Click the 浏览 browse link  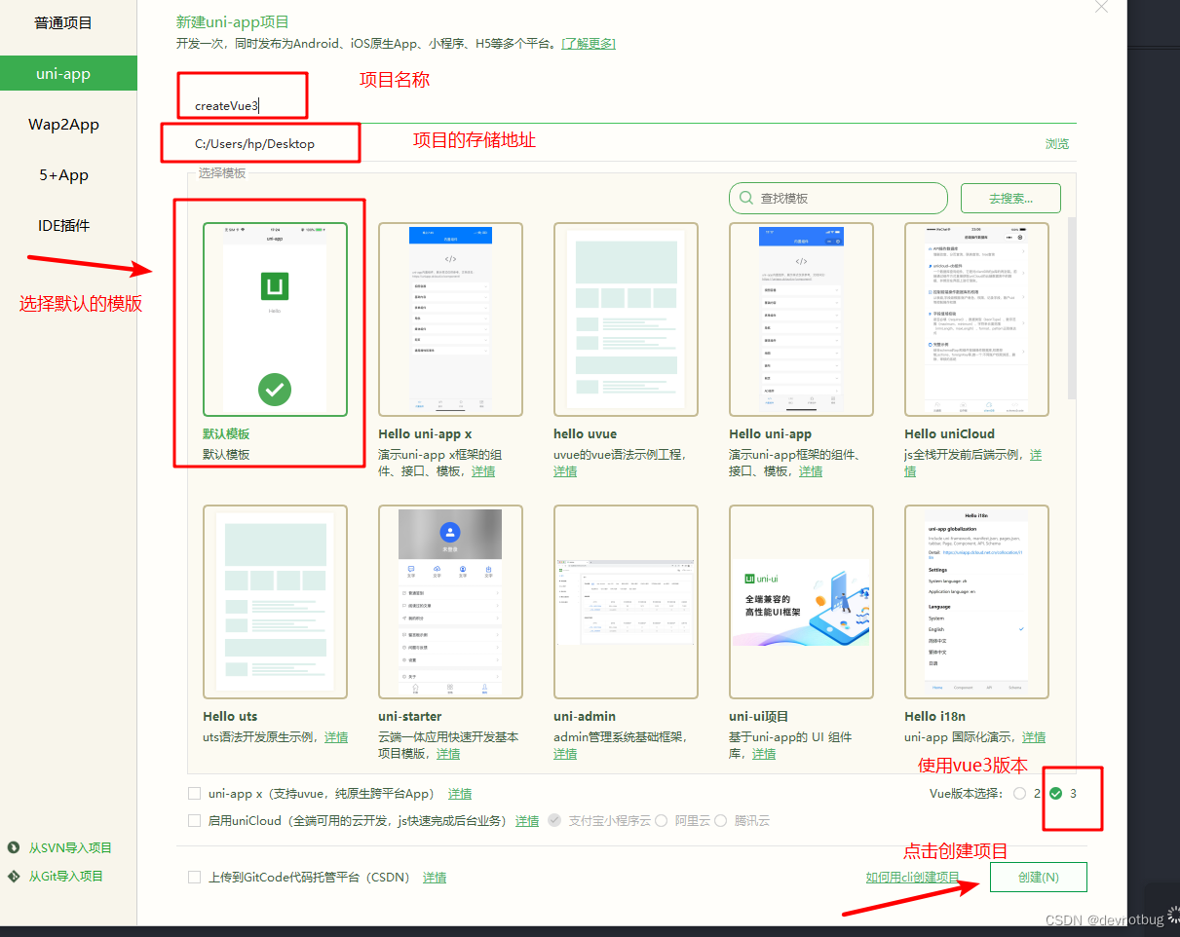1057,143
